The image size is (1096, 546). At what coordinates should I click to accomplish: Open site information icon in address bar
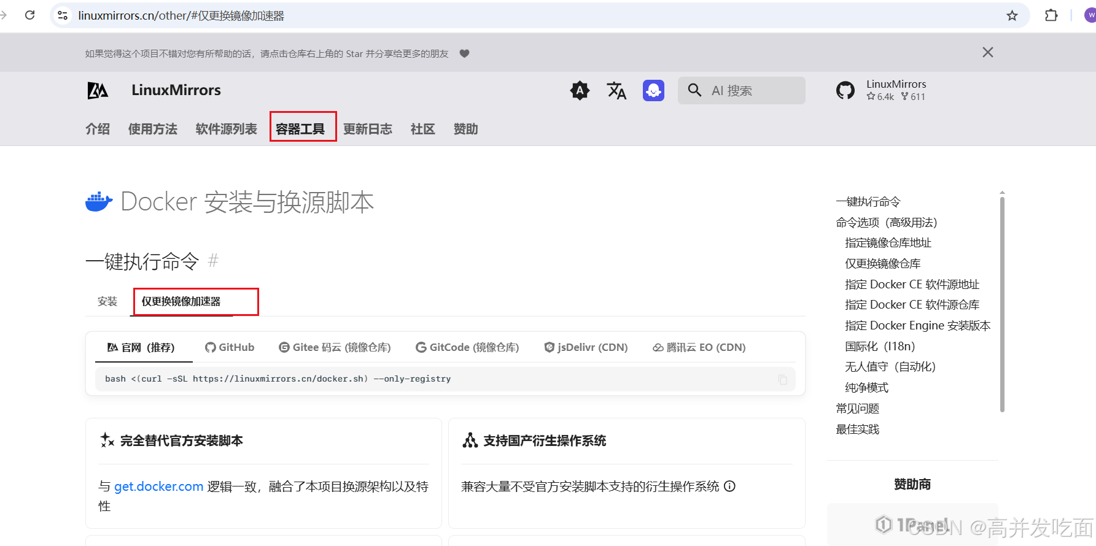63,15
